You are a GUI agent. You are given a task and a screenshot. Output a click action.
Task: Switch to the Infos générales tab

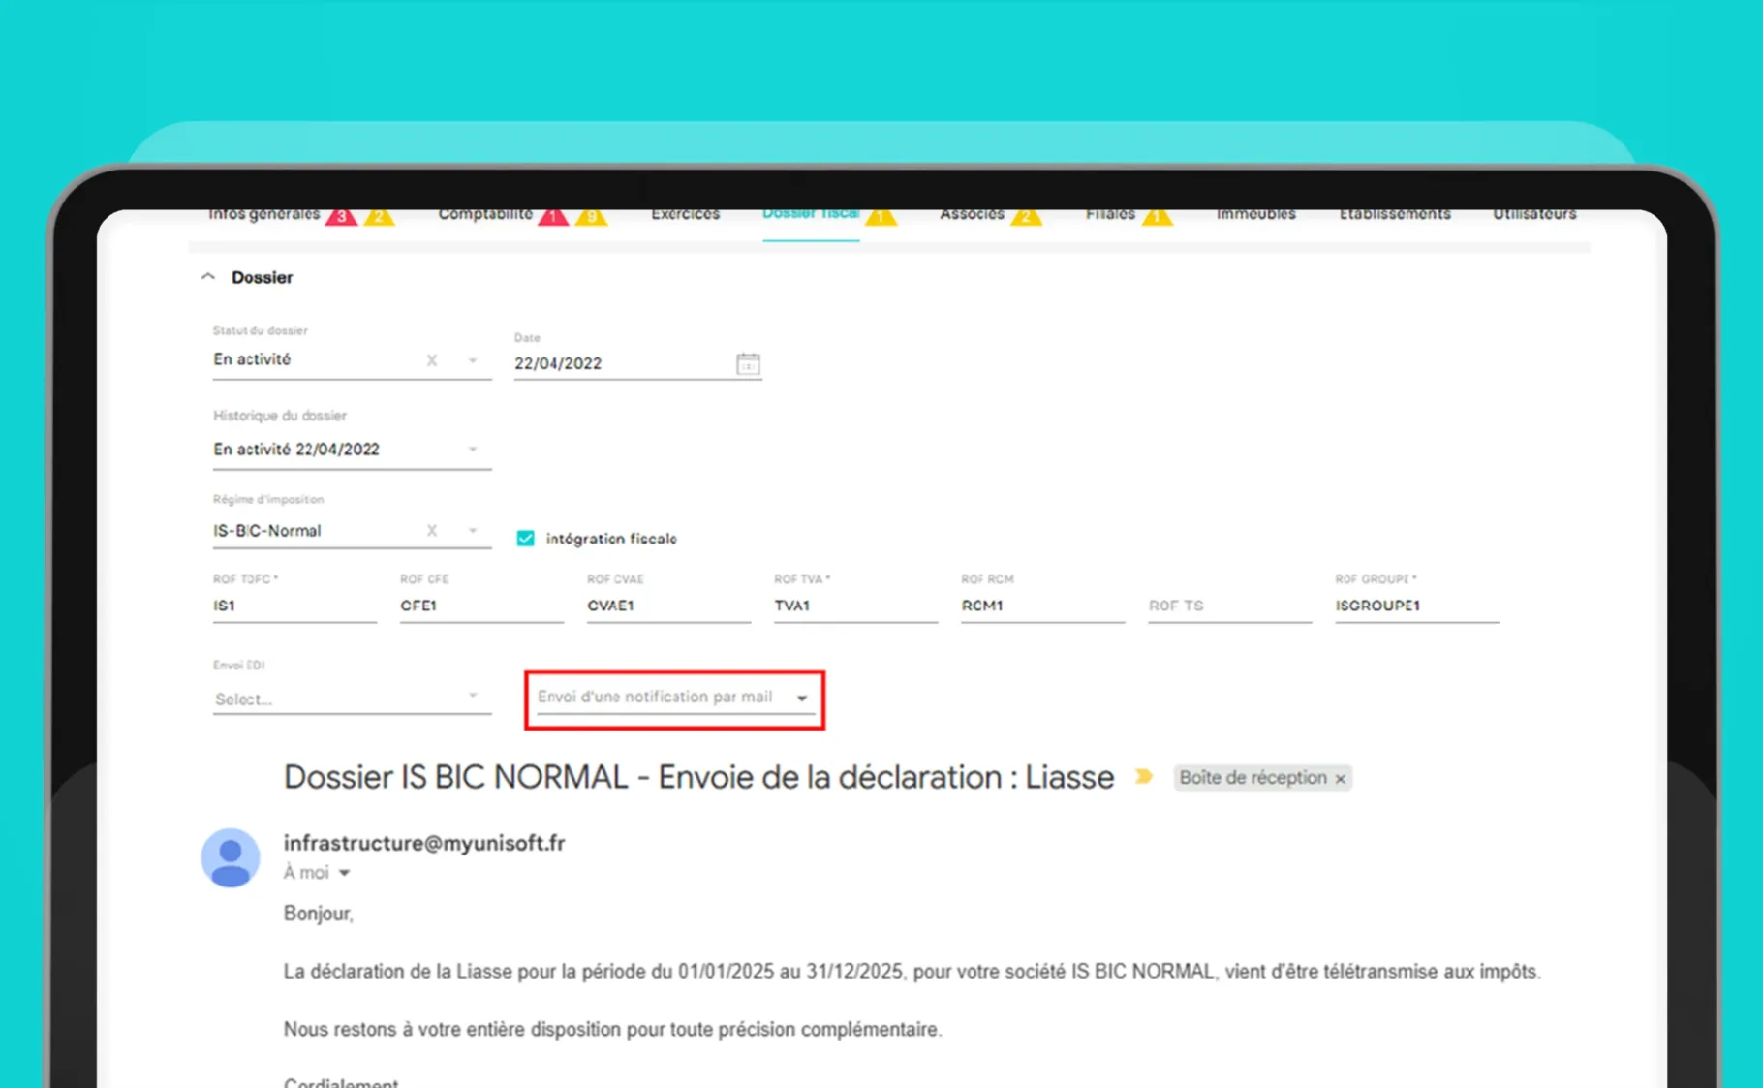click(263, 215)
